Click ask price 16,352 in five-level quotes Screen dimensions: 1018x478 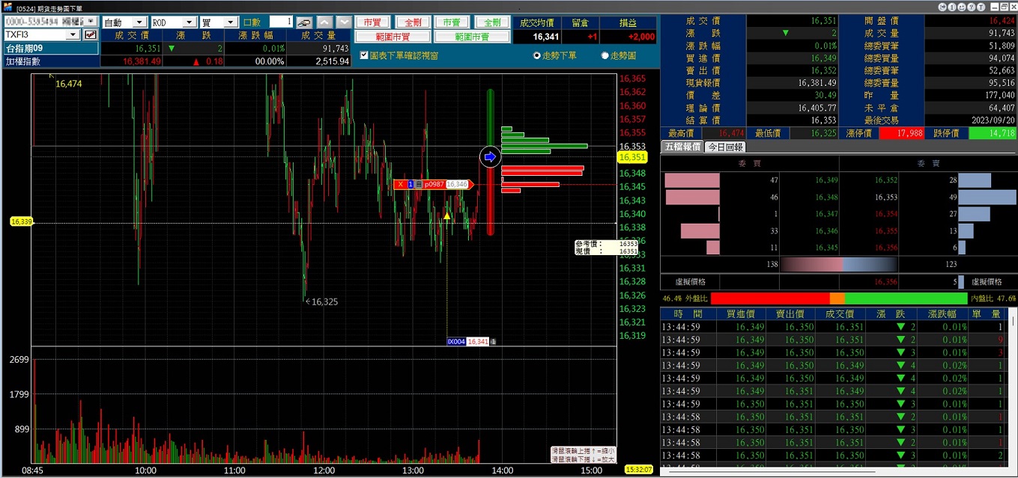point(885,180)
